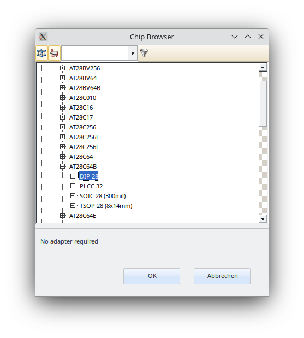
Task: Select the AT28C256 chip entry
Action: click(x=82, y=127)
